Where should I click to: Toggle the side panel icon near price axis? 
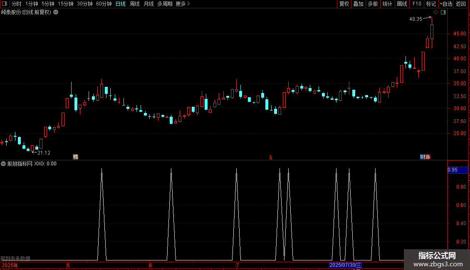tap(443, 12)
